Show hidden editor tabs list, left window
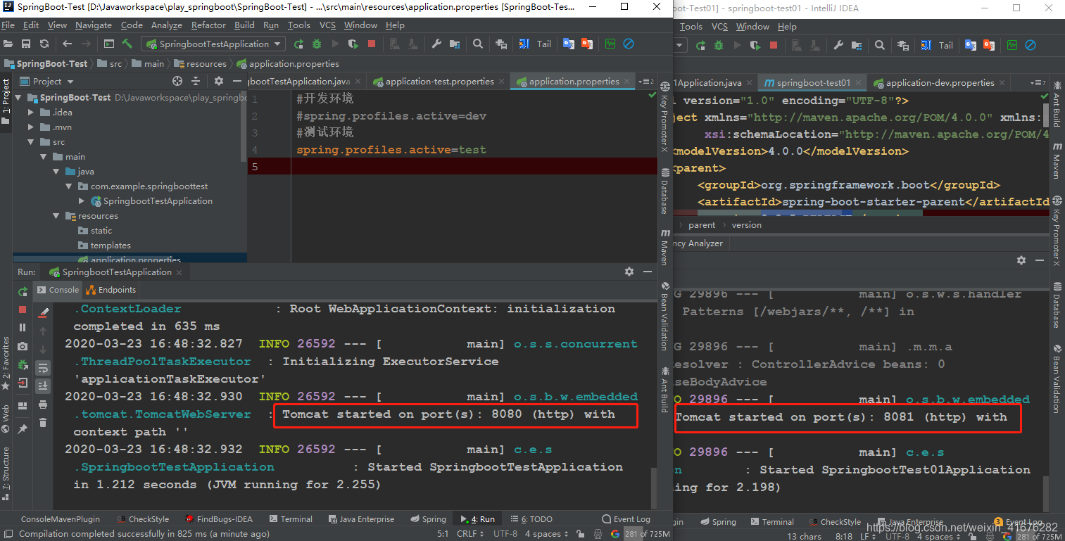This screenshot has width=1065, height=541. [645, 82]
